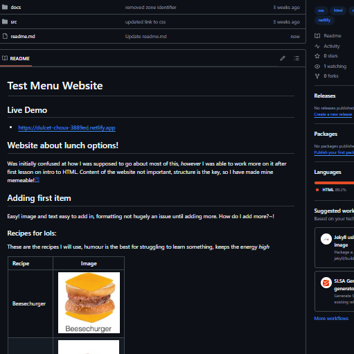Viewport: 354px width, 354px height.
Task: Click the Recipe table column header
Action: [x=21, y=263]
